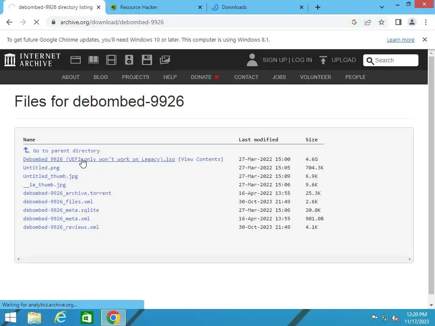The height and width of the screenshot is (326, 435).
Task: Open the DONATE menu item
Action: [x=205, y=77]
